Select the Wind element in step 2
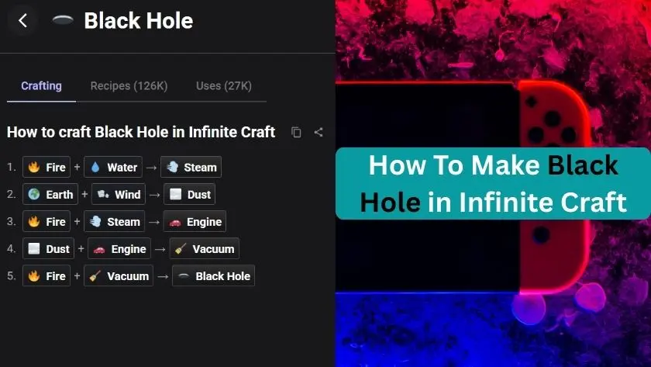 click(119, 194)
